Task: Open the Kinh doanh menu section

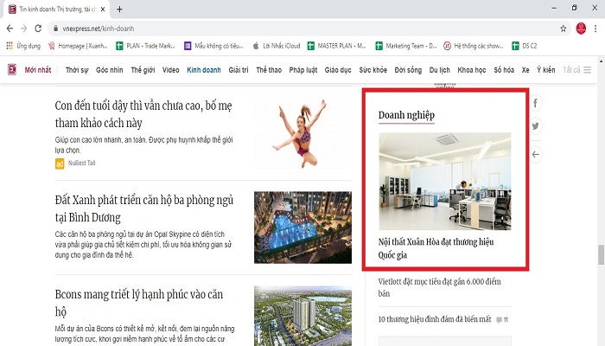Action: [x=204, y=69]
